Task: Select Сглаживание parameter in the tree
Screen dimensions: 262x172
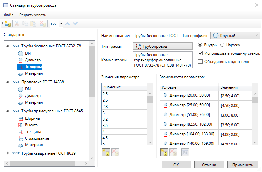Action: (37, 138)
